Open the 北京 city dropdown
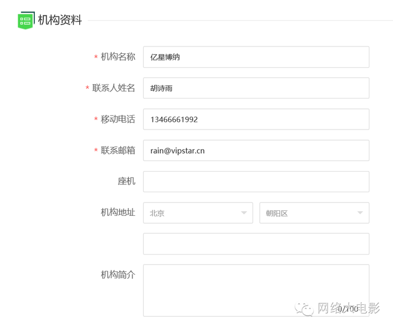 coord(198,213)
